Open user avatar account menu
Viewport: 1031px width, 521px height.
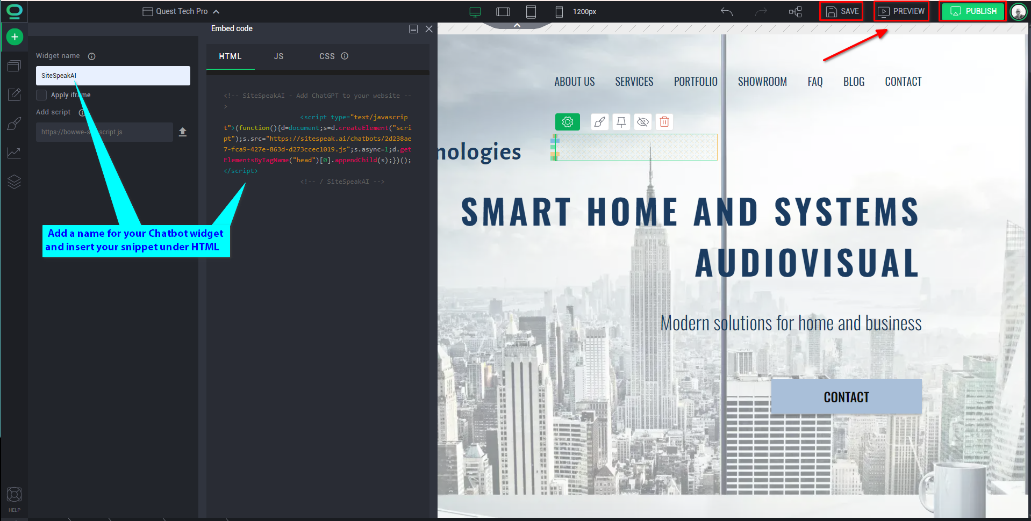pos(1019,11)
